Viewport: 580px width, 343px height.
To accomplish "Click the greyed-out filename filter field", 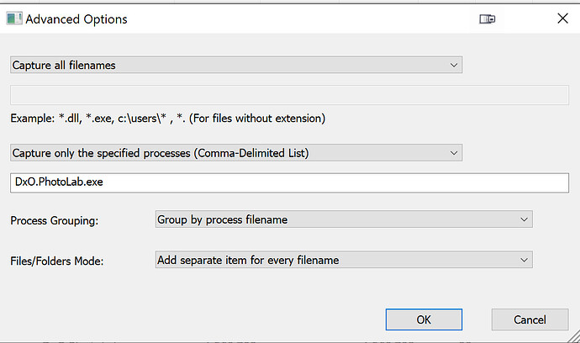I will (x=288, y=94).
